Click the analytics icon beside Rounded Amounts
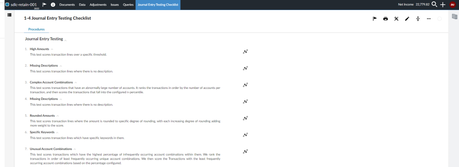The height and width of the screenshot is (167, 459). (245, 118)
